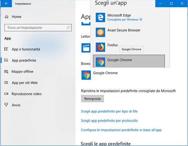Click the 'App e funzionalità' list icon

6,49
